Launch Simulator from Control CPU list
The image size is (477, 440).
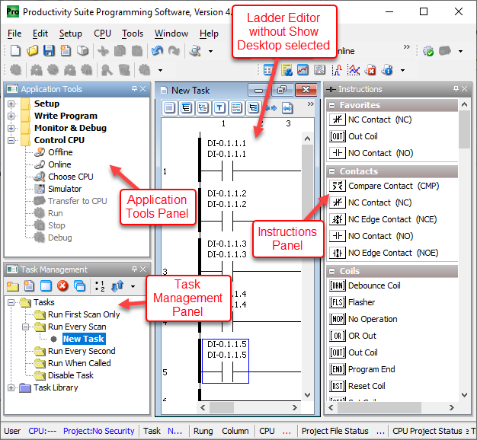pos(65,189)
